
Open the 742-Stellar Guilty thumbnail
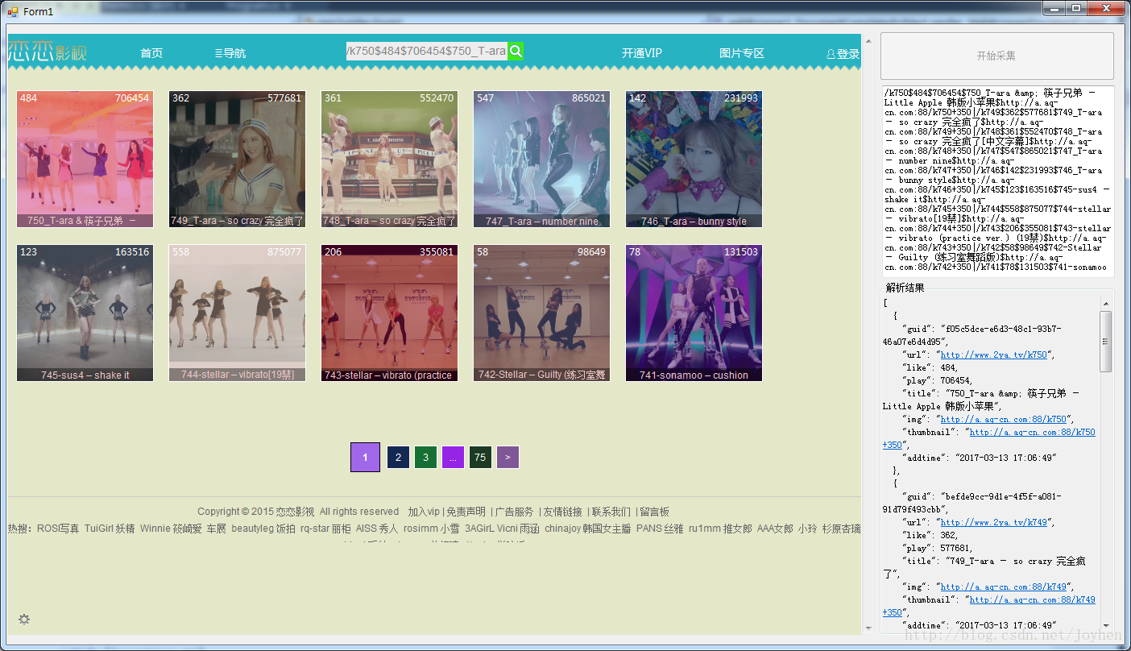click(541, 313)
